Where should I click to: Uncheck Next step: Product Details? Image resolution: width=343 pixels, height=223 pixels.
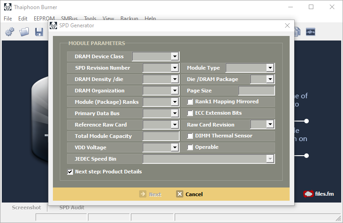point(70,172)
